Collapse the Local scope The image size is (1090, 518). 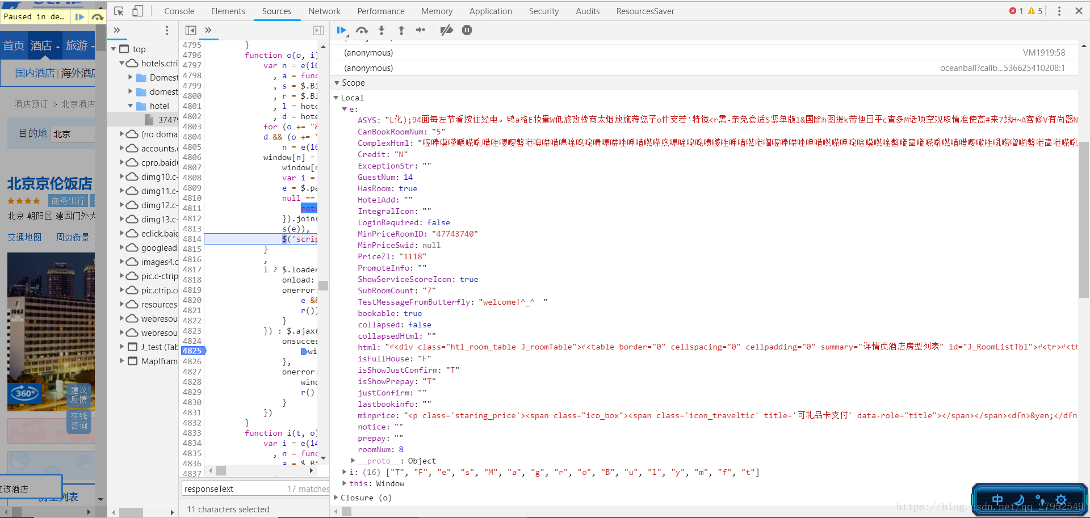click(x=336, y=98)
